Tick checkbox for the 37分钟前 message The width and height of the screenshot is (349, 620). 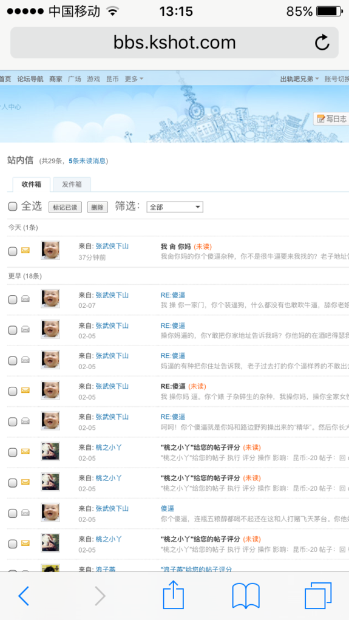click(x=13, y=251)
